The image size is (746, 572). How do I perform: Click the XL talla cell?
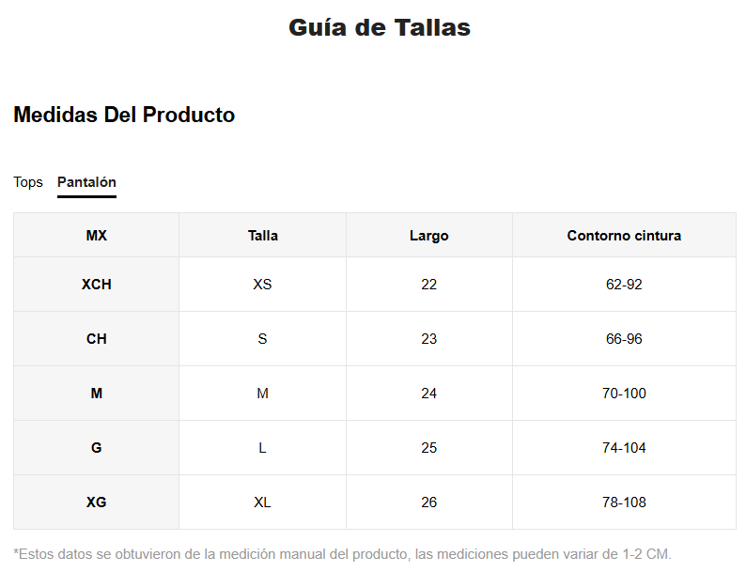[x=262, y=502]
